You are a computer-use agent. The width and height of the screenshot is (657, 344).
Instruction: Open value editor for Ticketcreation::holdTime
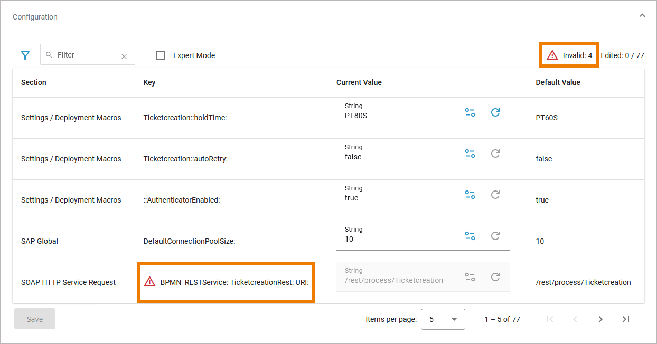pos(470,112)
